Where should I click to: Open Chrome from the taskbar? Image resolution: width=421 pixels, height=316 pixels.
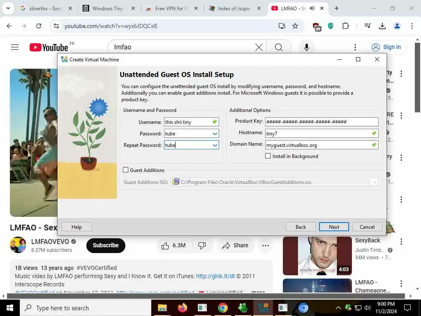pyautogui.click(x=222, y=308)
